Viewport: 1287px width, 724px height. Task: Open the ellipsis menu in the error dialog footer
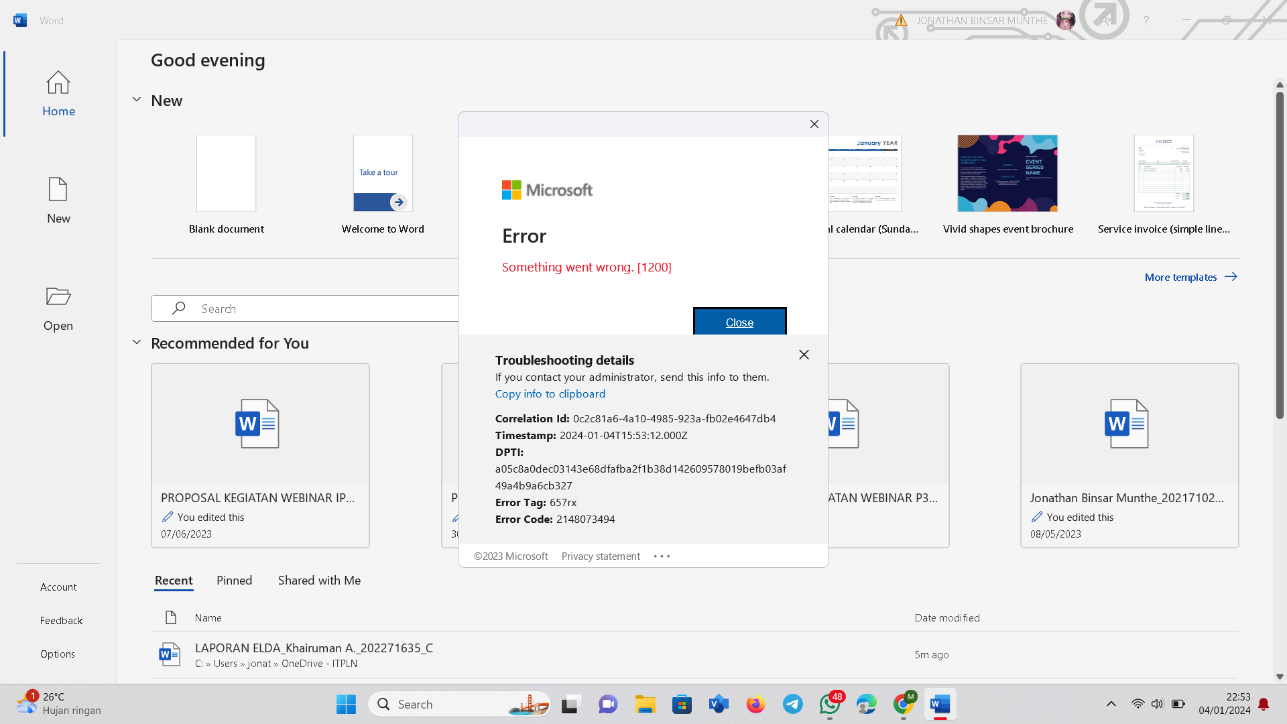[x=661, y=556]
